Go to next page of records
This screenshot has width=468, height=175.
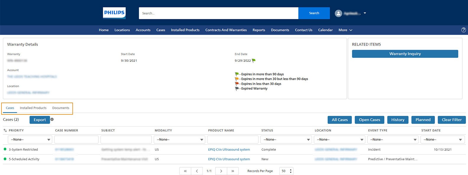[221, 171]
